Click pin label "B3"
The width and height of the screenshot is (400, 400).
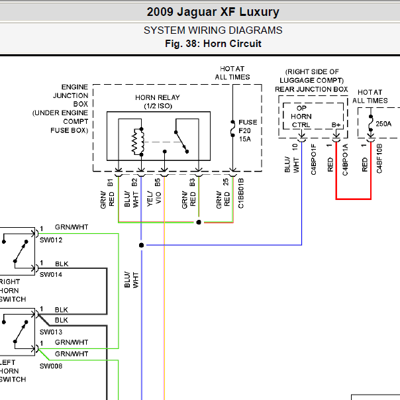point(192,182)
